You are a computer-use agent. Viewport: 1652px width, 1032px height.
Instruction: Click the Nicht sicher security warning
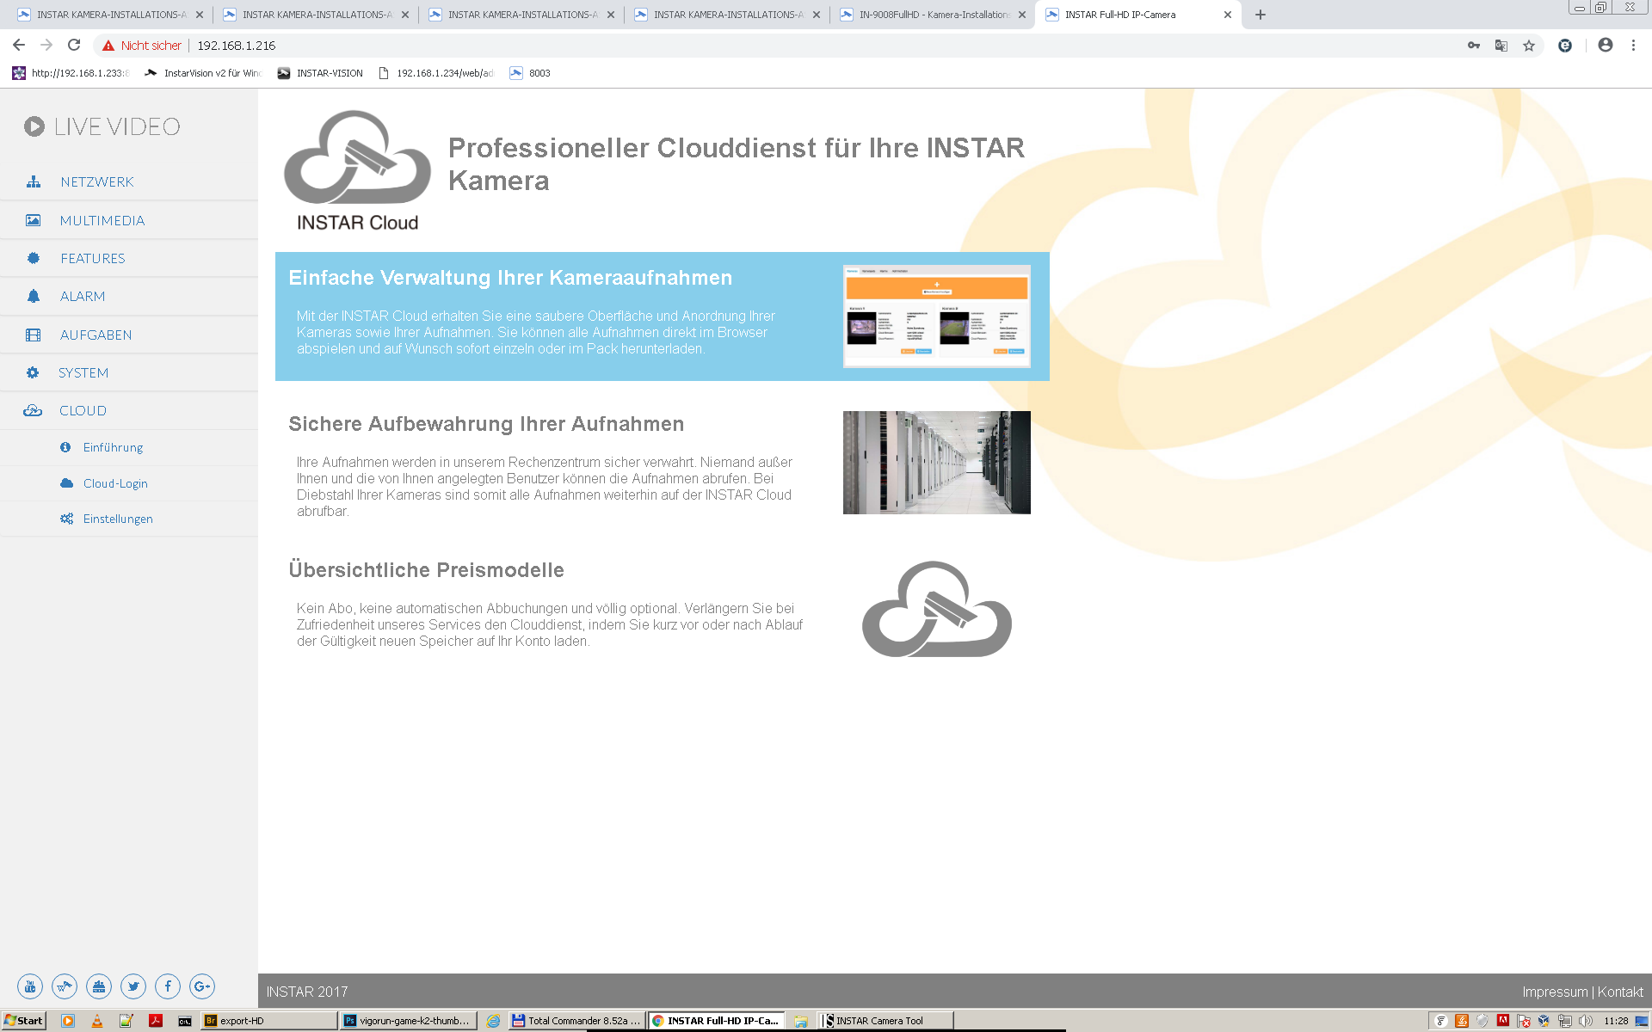pyautogui.click(x=142, y=46)
